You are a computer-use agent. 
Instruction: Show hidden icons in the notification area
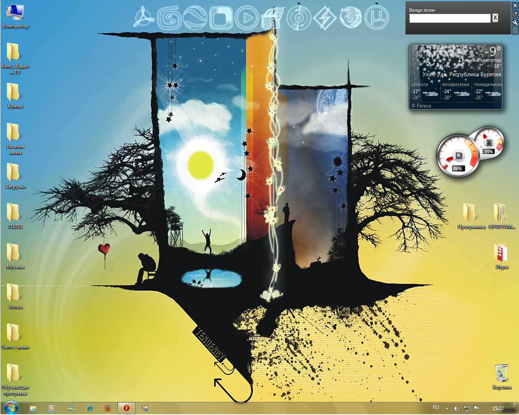(447, 408)
